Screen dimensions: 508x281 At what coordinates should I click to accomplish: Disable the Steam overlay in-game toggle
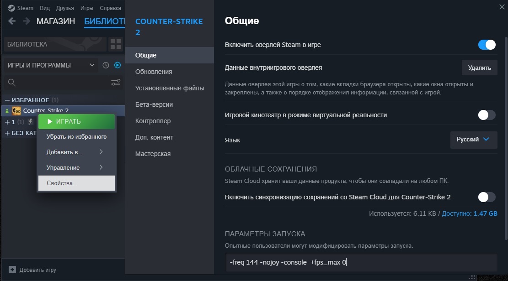click(x=487, y=45)
